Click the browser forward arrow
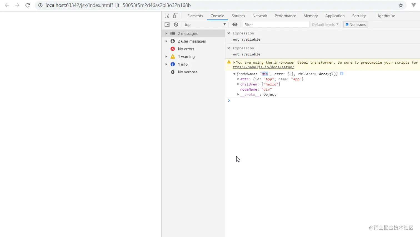Screen dimensions: 420x237 coord(17,5)
